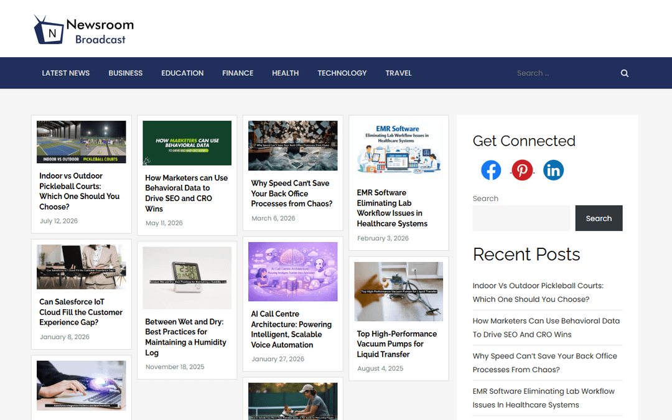This screenshot has width=672, height=420.
Task: Click the Get Connected heading
Action: pyautogui.click(x=524, y=141)
